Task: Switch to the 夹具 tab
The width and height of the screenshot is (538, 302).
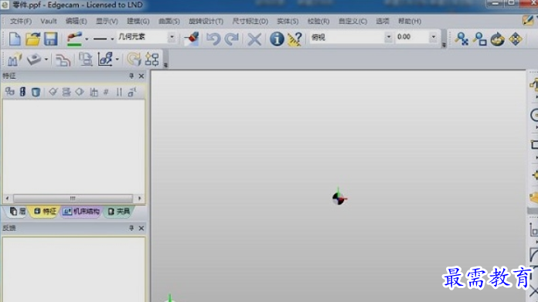Action: pyautogui.click(x=119, y=212)
